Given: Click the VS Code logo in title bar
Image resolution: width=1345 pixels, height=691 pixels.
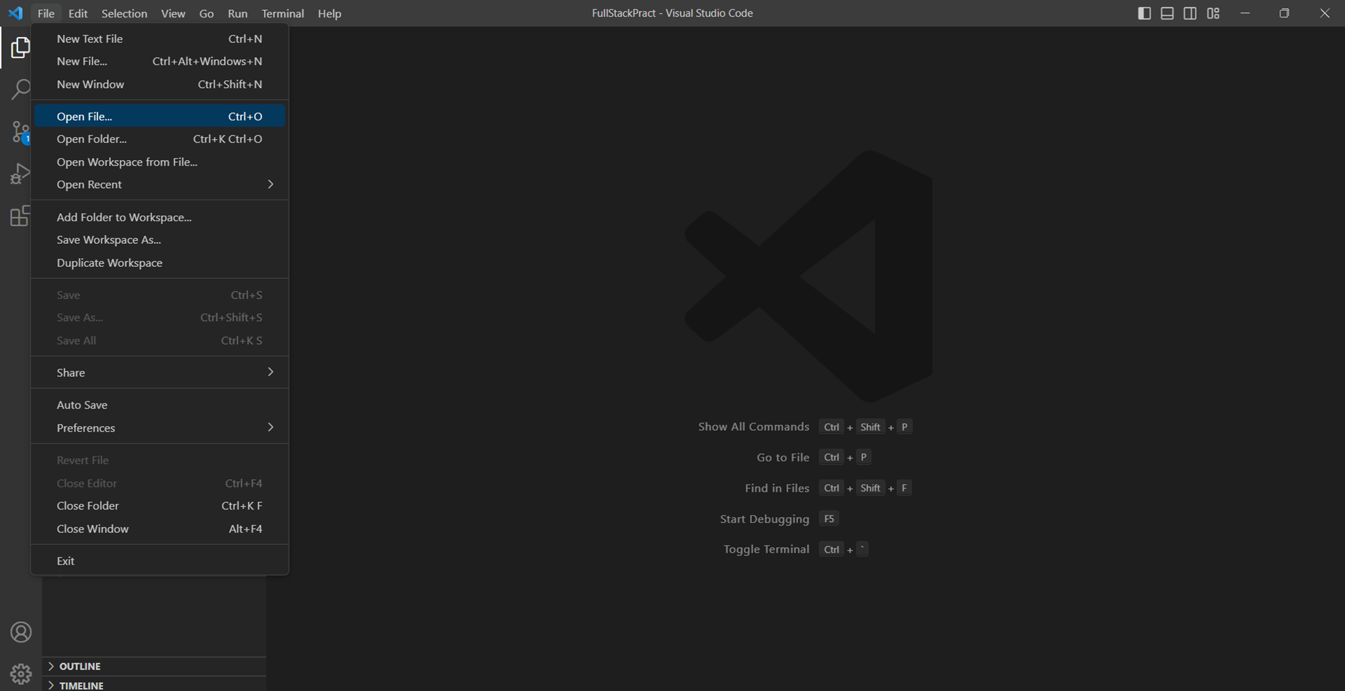Looking at the screenshot, I should pyautogui.click(x=15, y=13).
